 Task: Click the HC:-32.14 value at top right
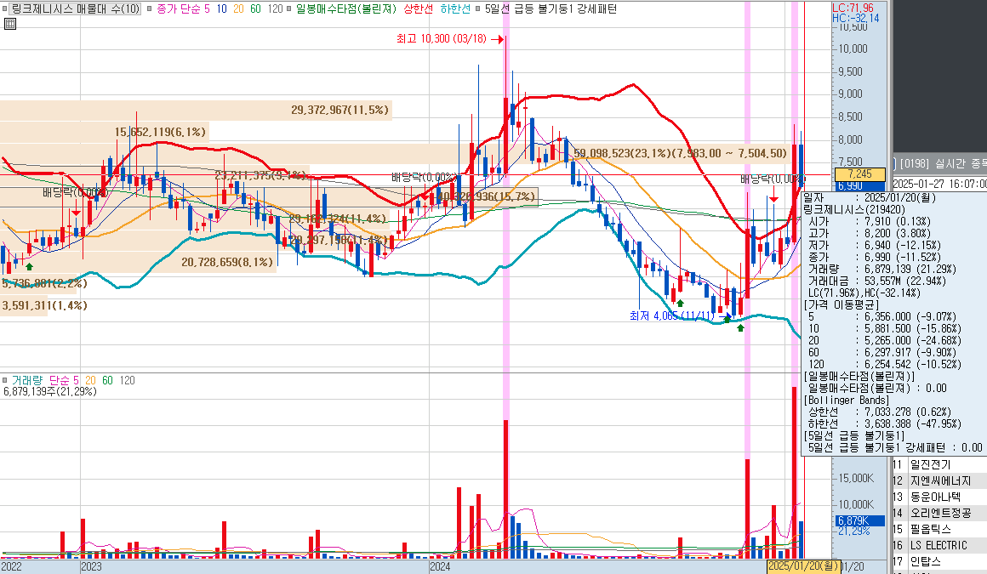click(x=855, y=18)
